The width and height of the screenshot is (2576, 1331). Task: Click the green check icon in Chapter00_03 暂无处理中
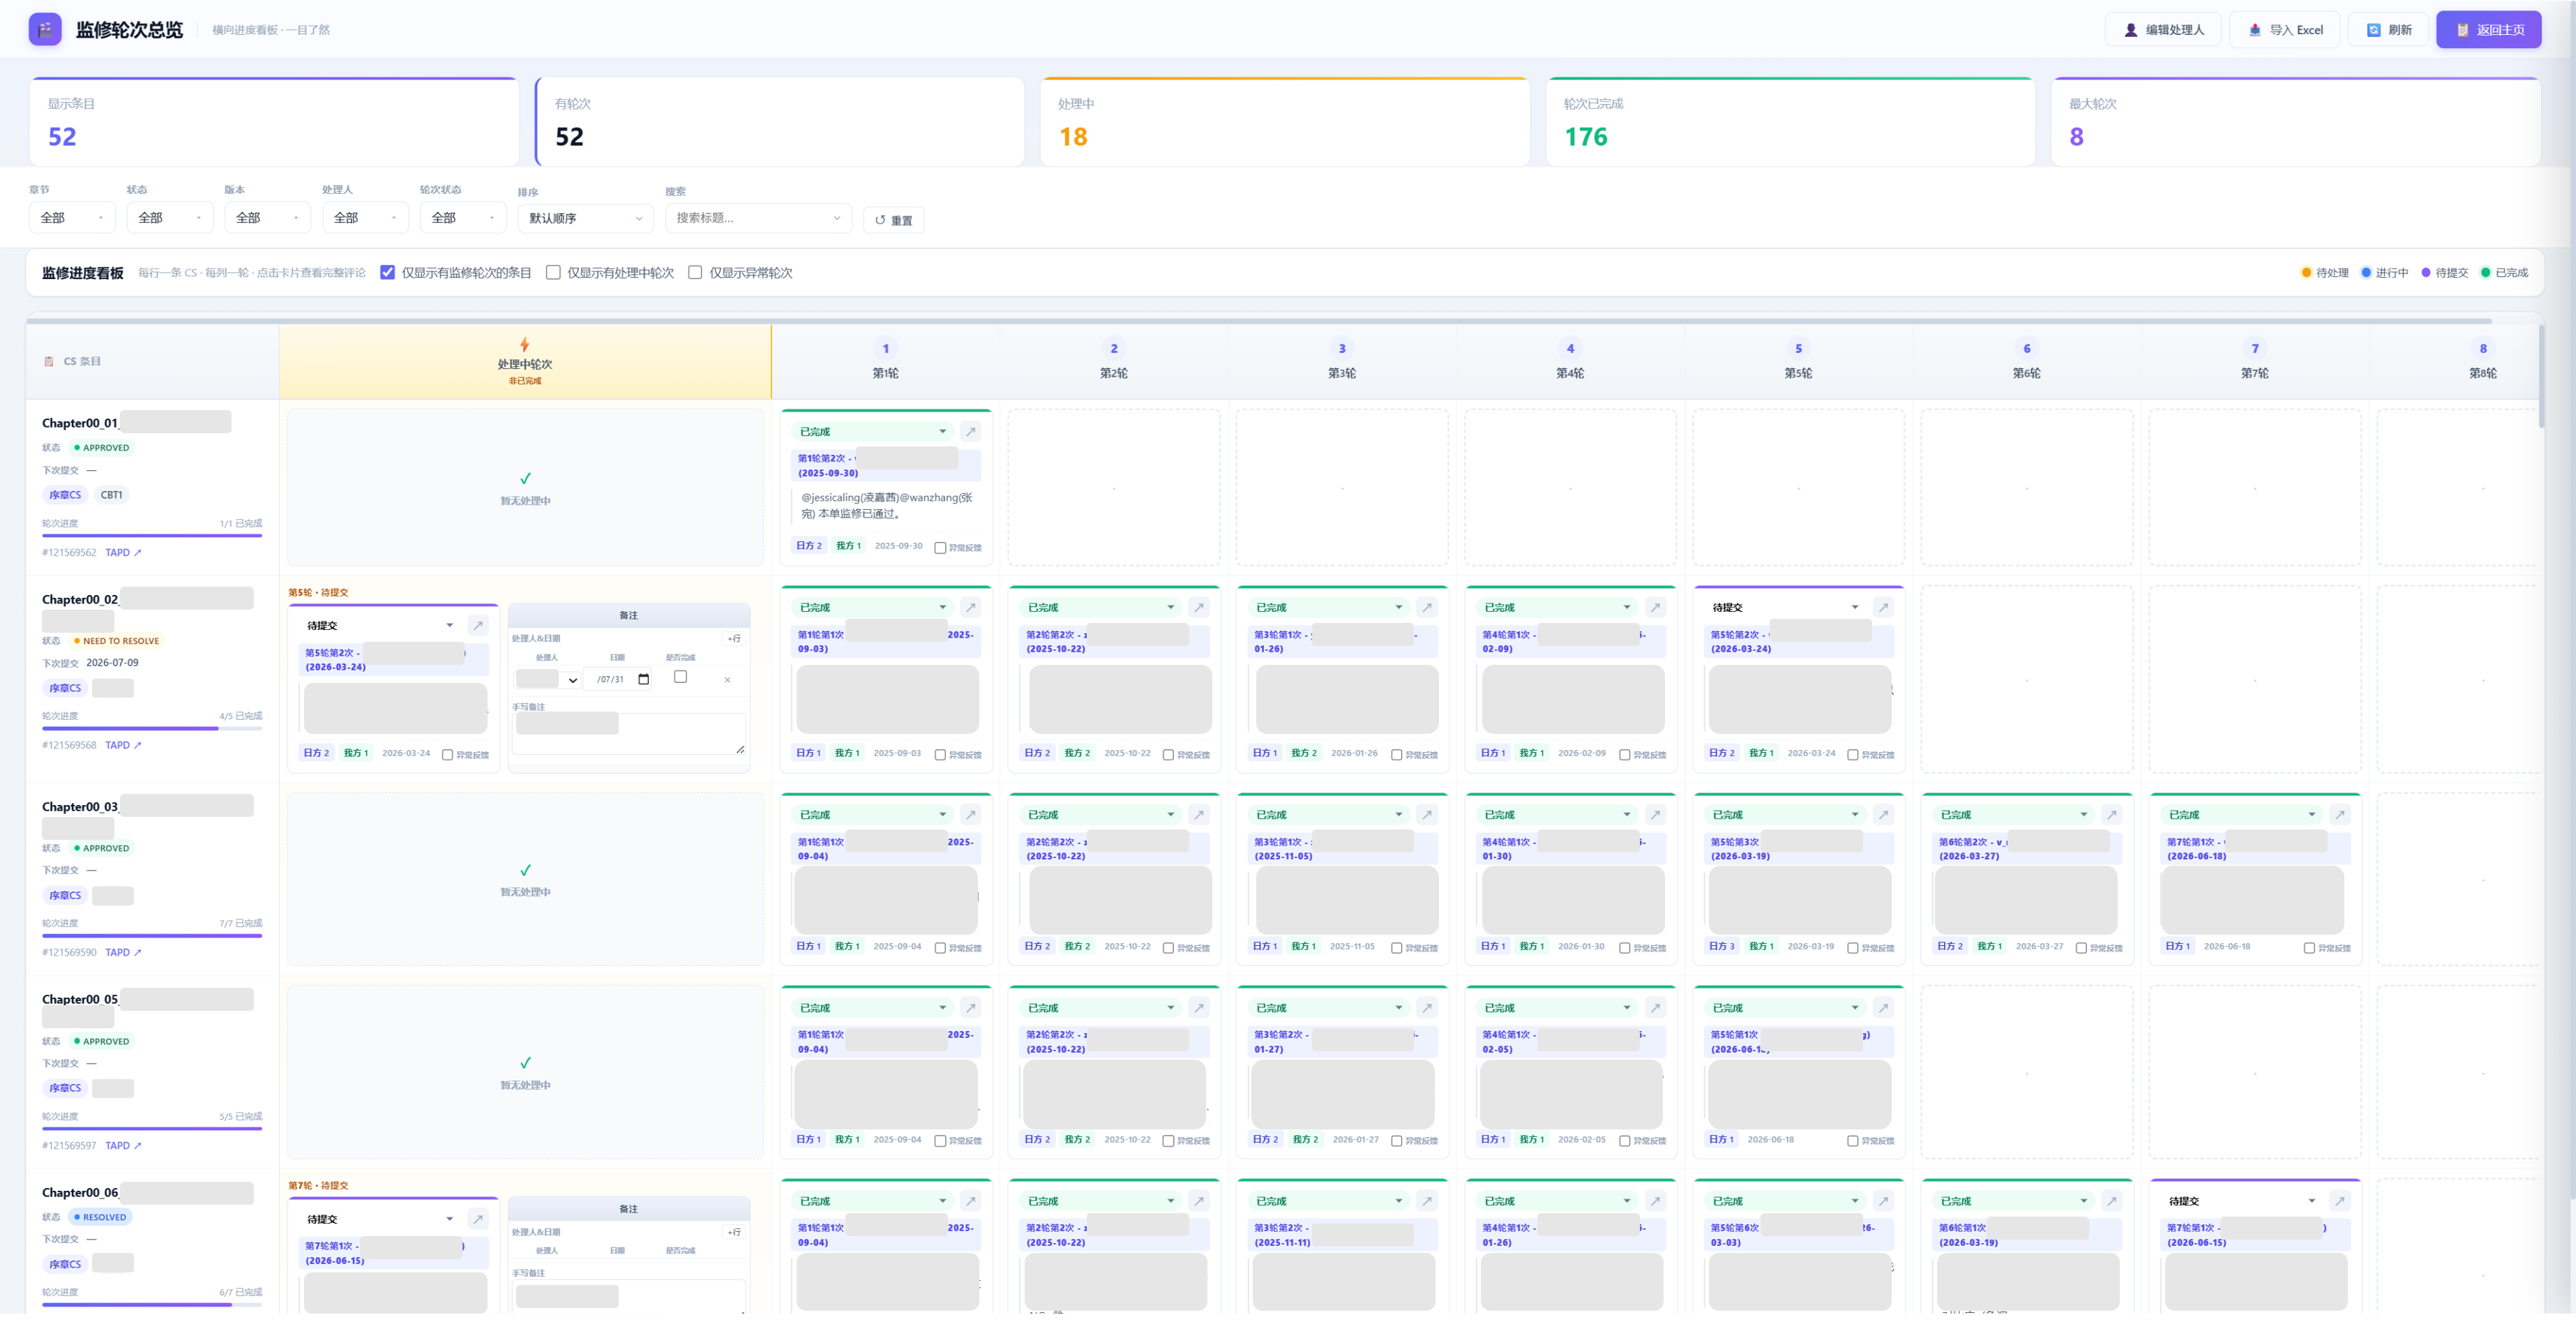pyautogui.click(x=525, y=870)
